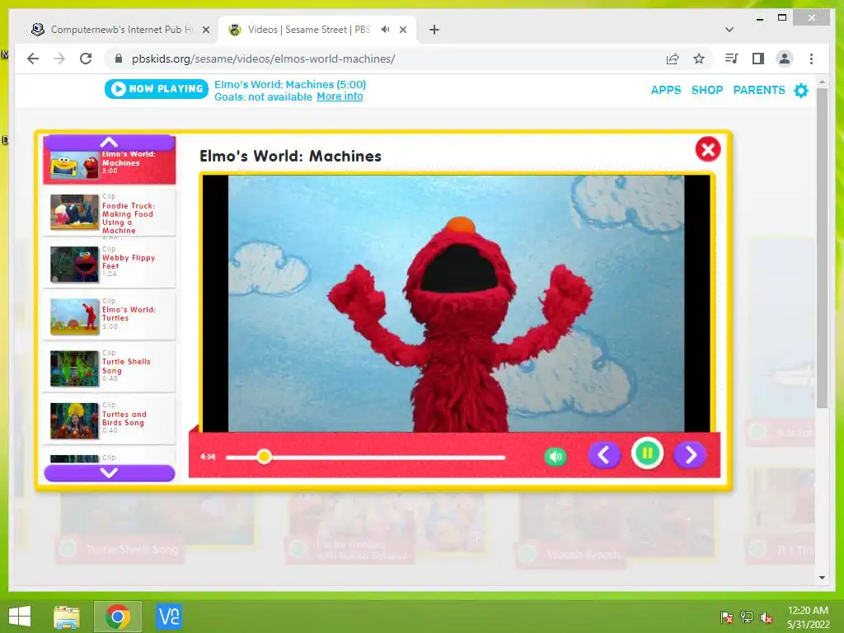Collapse playlist up with purple up chevron
Viewport: 844px width, 633px height.
110,143
